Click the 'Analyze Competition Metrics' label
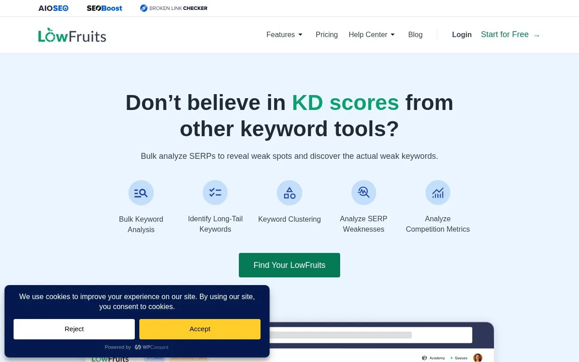 click(438, 224)
